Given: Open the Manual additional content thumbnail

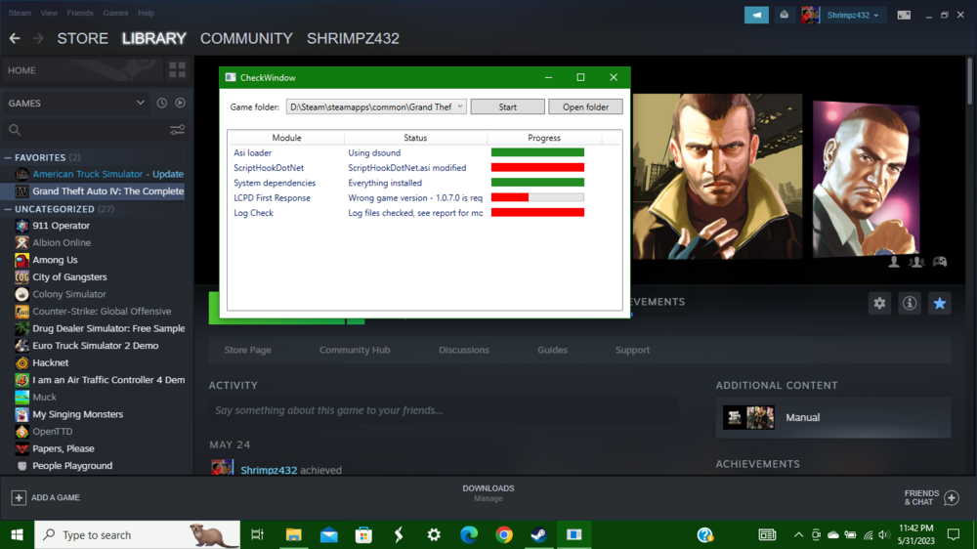Looking at the screenshot, I should click(x=748, y=417).
